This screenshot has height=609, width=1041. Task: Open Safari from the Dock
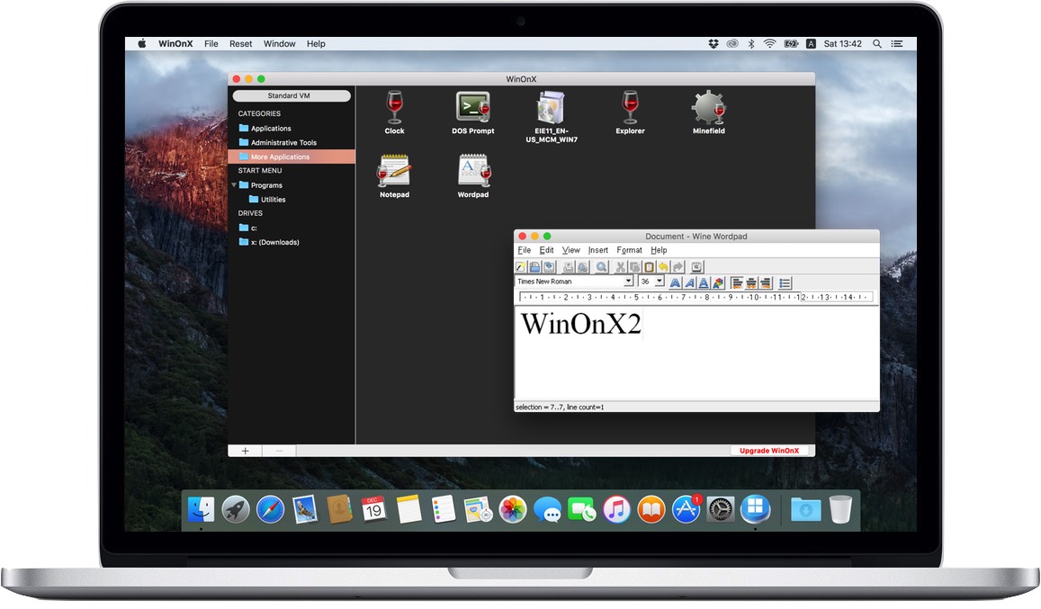pos(270,509)
